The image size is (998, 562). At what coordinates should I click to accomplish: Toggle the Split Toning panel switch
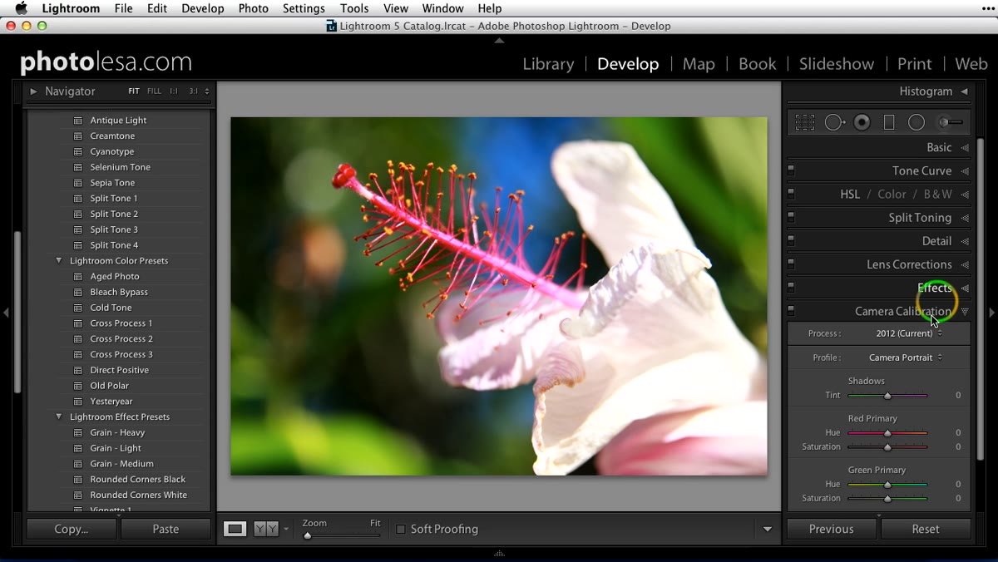pyautogui.click(x=791, y=216)
